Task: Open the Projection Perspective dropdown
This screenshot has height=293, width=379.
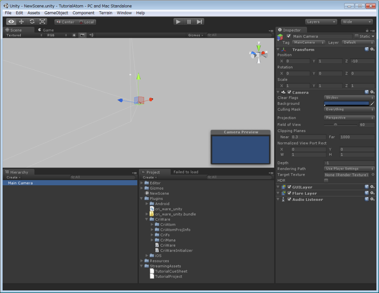Action: 349,118
